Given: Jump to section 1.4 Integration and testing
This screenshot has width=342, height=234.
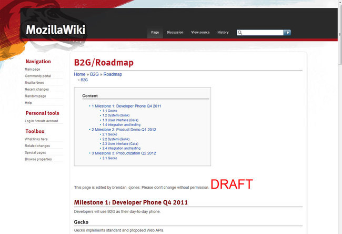Looking at the screenshot, I should tap(121, 125).
